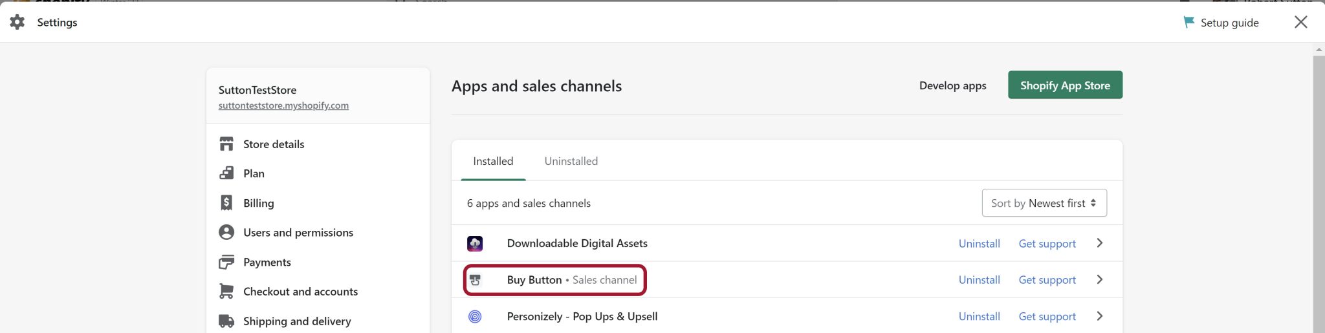Screen dimensions: 1325x333
Task: Click the Plan icon in sidebar
Action: pos(226,173)
